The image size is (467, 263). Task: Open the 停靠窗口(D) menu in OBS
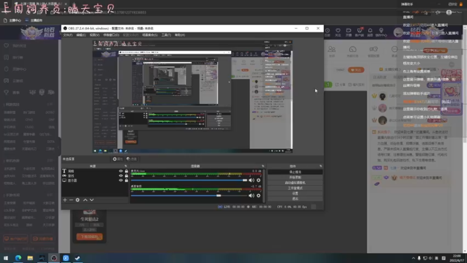111,35
